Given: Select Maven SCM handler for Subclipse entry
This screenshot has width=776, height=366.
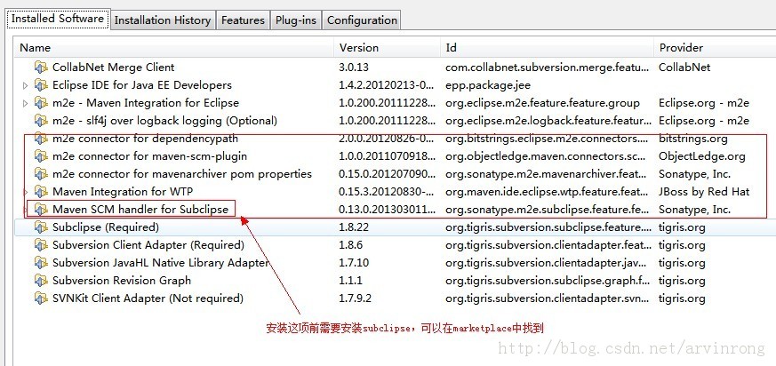Looking at the screenshot, I should [x=140, y=210].
